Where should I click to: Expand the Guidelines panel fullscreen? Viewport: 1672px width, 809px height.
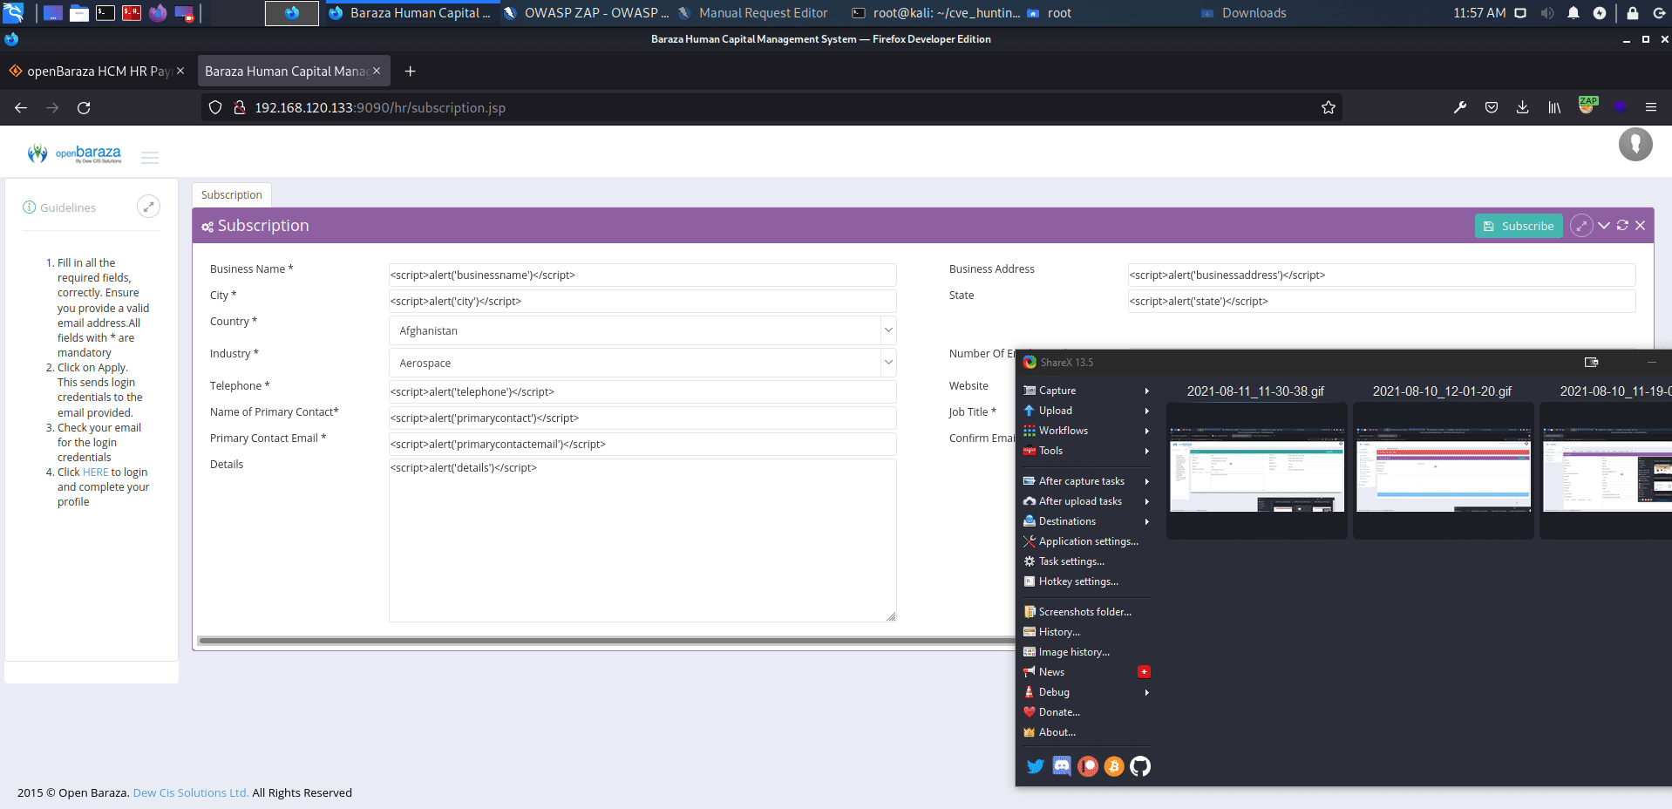point(148,207)
